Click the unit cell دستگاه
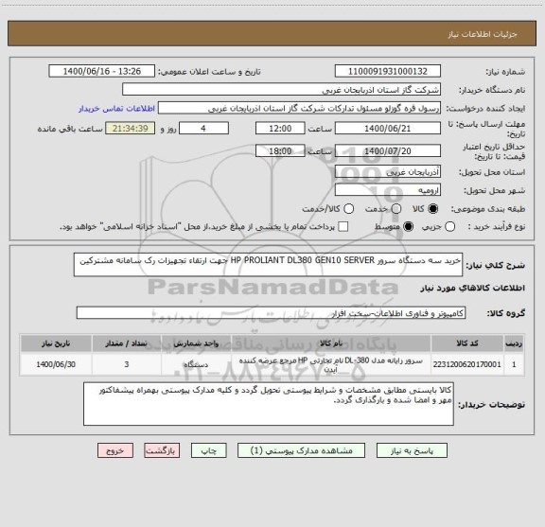 196,364
